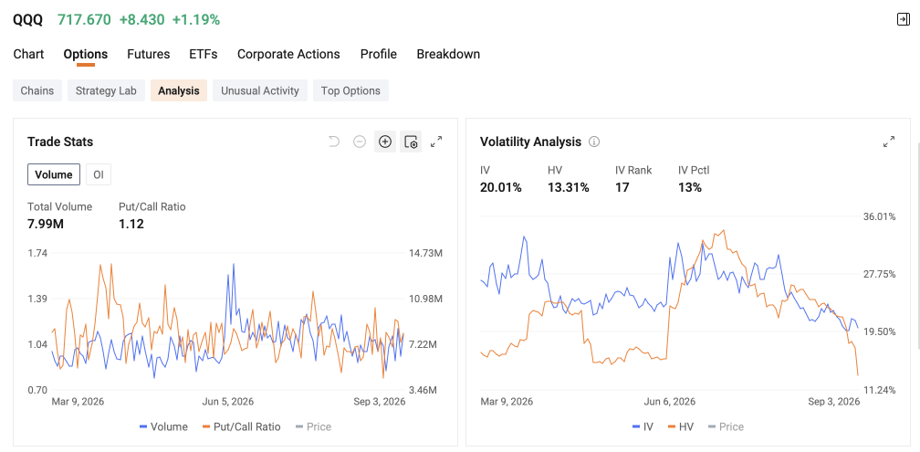This screenshot has width=920, height=452.
Task: Click the zoom out minus icon in Trade Stats
Action: pyautogui.click(x=360, y=142)
